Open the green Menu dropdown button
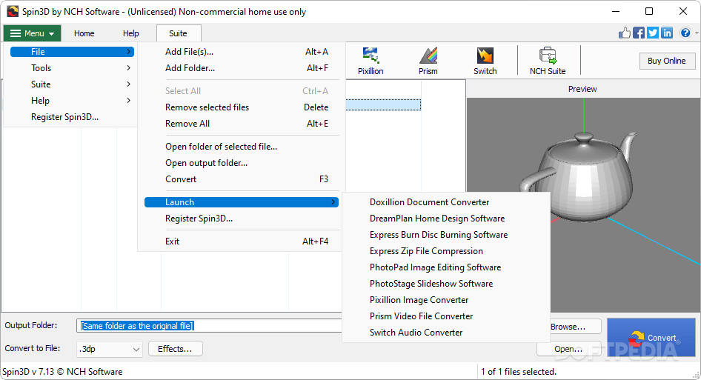The image size is (701, 380). pyautogui.click(x=32, y=33)
